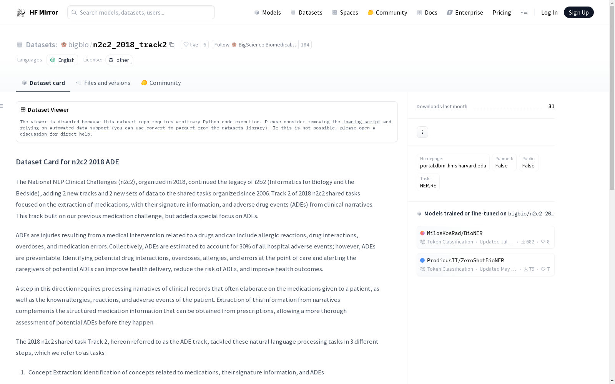Screen dimensions: 615x384
Task: Select the Dataset card tab
Action: point(43,83)
